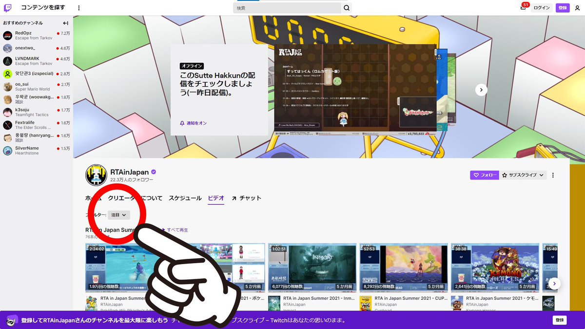Open 풍월량 (hanryang) channel in sidebar
This screenshot has width=585, height=329.
point(37,138)
